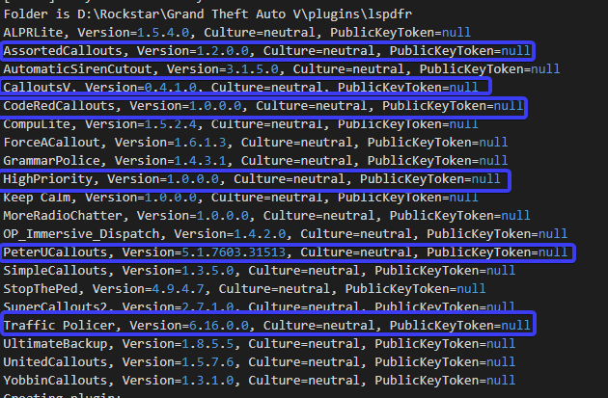Click the Keep Calm version 1.0.0.0 line

tap(241, 197)
